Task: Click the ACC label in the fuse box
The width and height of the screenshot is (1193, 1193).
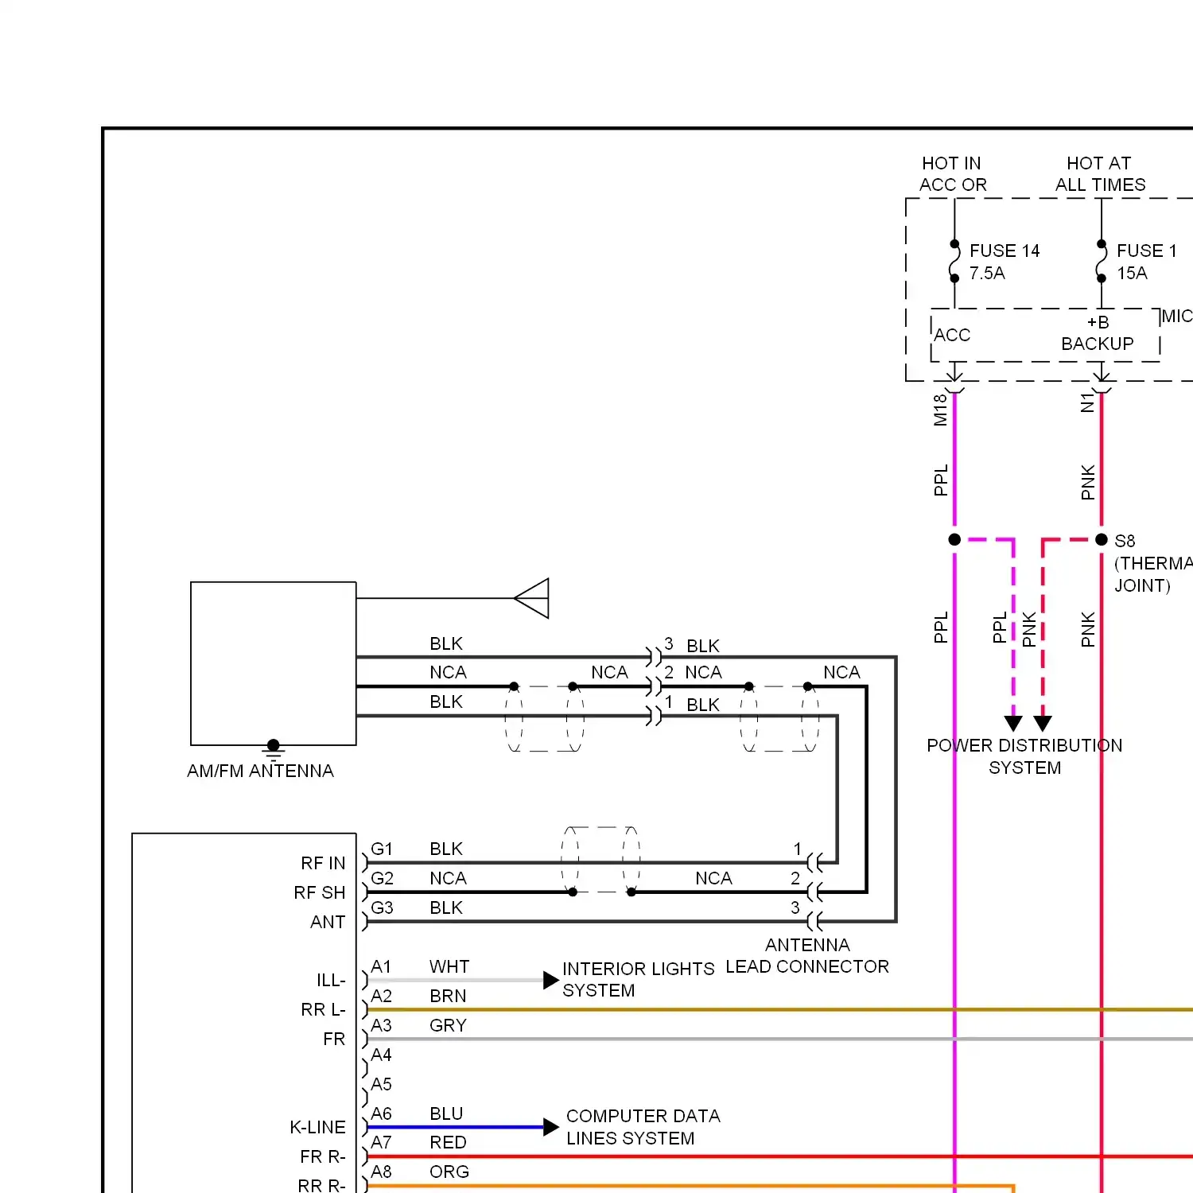Action: [x=952, y=335]
